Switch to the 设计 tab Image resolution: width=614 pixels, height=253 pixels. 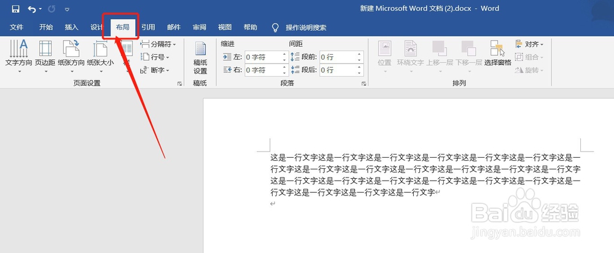click(96, 27)
